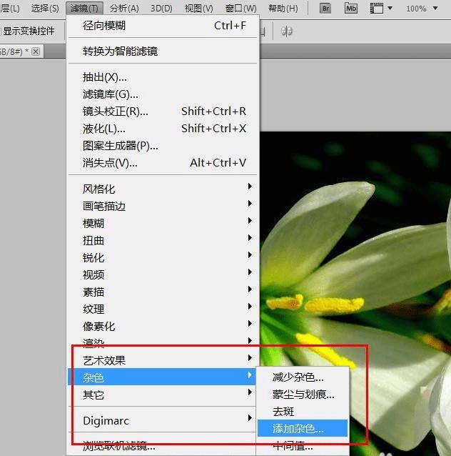
Task: Expand the 风格化 submenu
Action: tap(163, 189)
